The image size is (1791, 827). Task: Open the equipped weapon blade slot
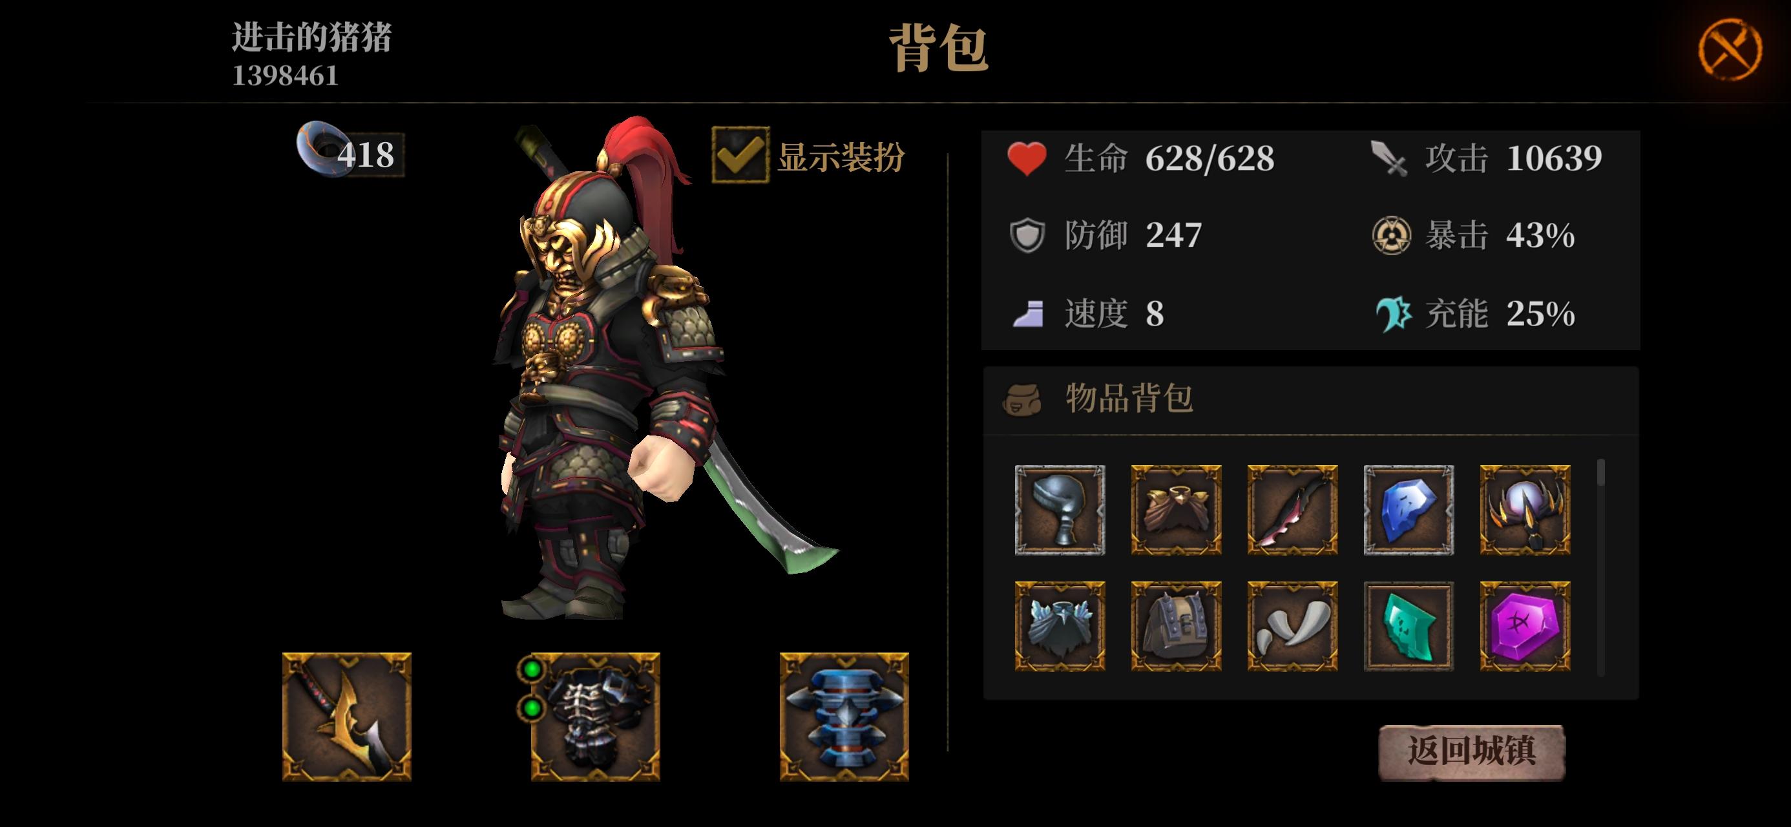(x=346, y=717)
